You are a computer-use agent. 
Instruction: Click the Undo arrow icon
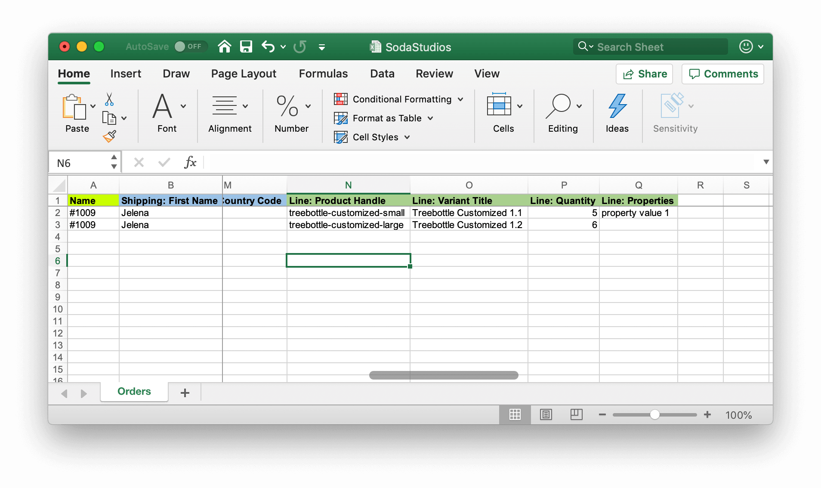point(268,46)
